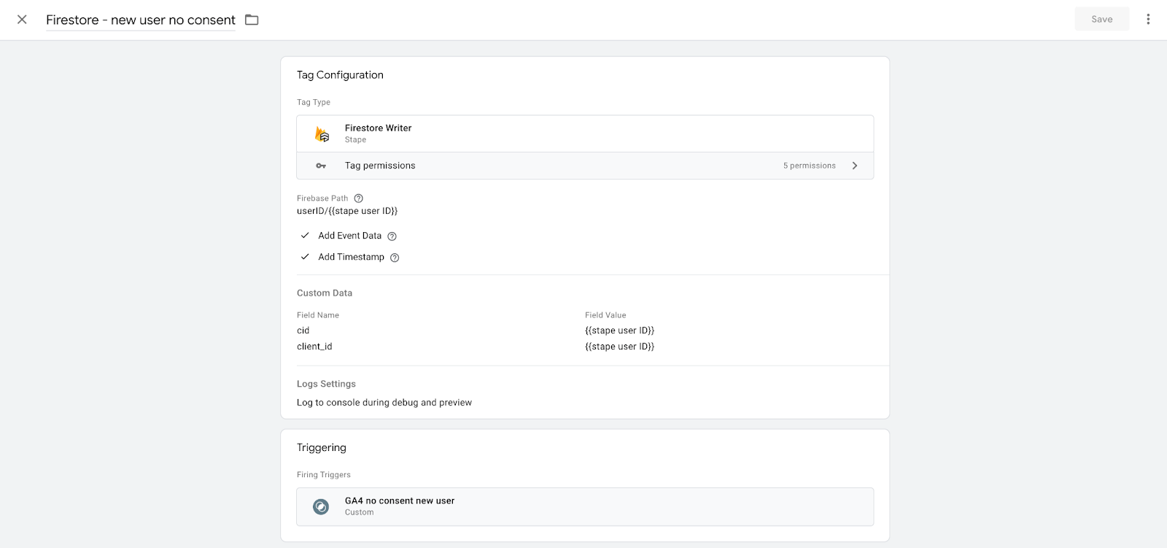Expand Tag permissions chevron arrow
1167x548 pixels.
[x=855, y=166]
